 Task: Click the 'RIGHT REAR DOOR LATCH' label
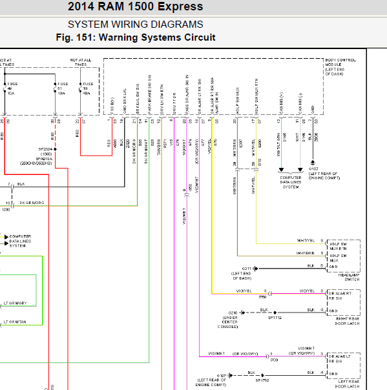click(348, 321)
